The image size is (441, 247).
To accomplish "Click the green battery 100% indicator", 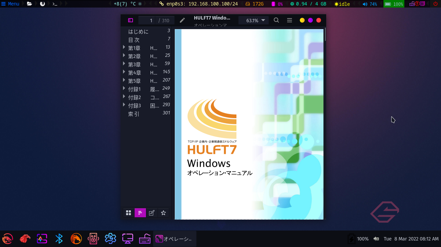I will pyautogui.click(x=394, y=4).
